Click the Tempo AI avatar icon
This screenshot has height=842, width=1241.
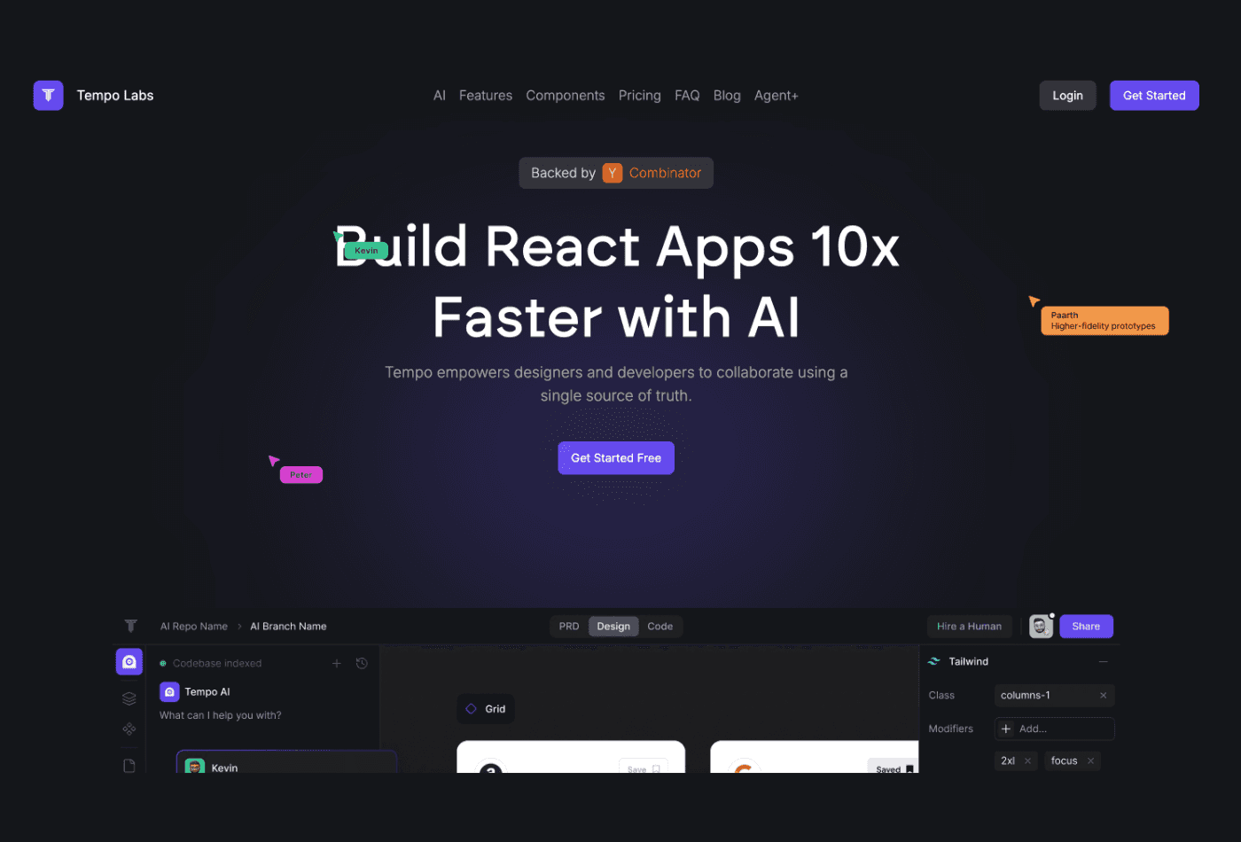pyautogui.click(x=169, y=691)
